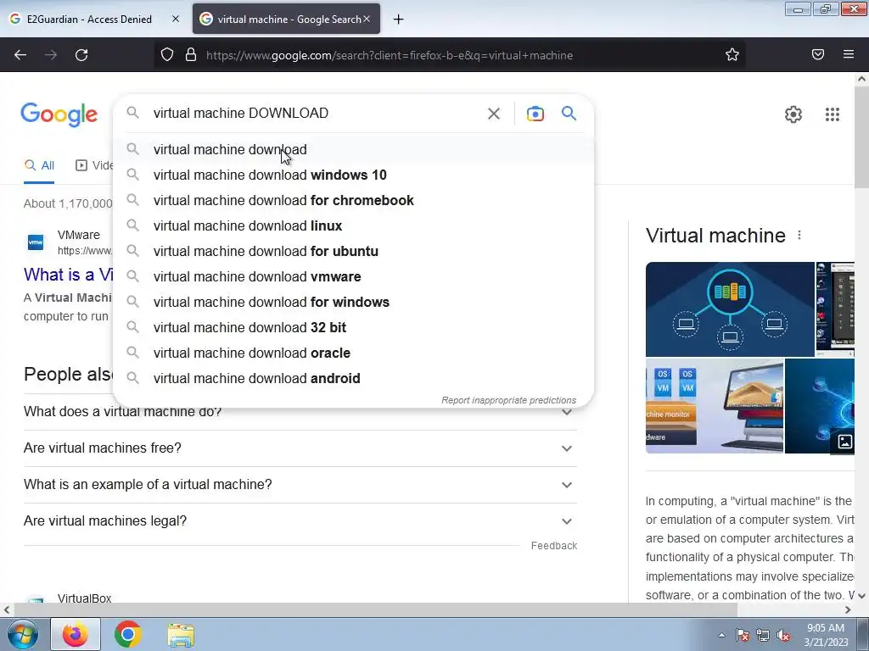Screen dimensions: 869x651
Task: View site security padlock info
Action: tap(191, 55)
